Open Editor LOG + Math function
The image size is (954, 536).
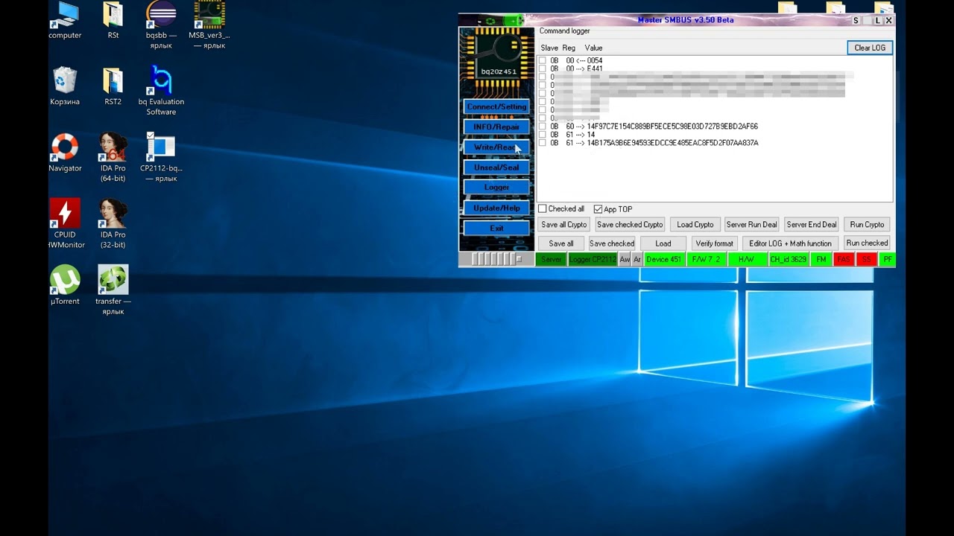(x=790, y=243)
